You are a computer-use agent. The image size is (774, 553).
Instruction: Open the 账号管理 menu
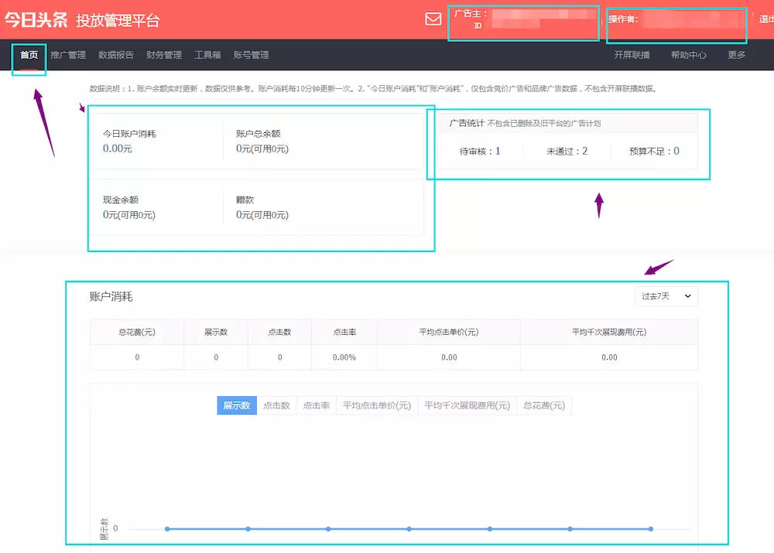pos(251,55)
